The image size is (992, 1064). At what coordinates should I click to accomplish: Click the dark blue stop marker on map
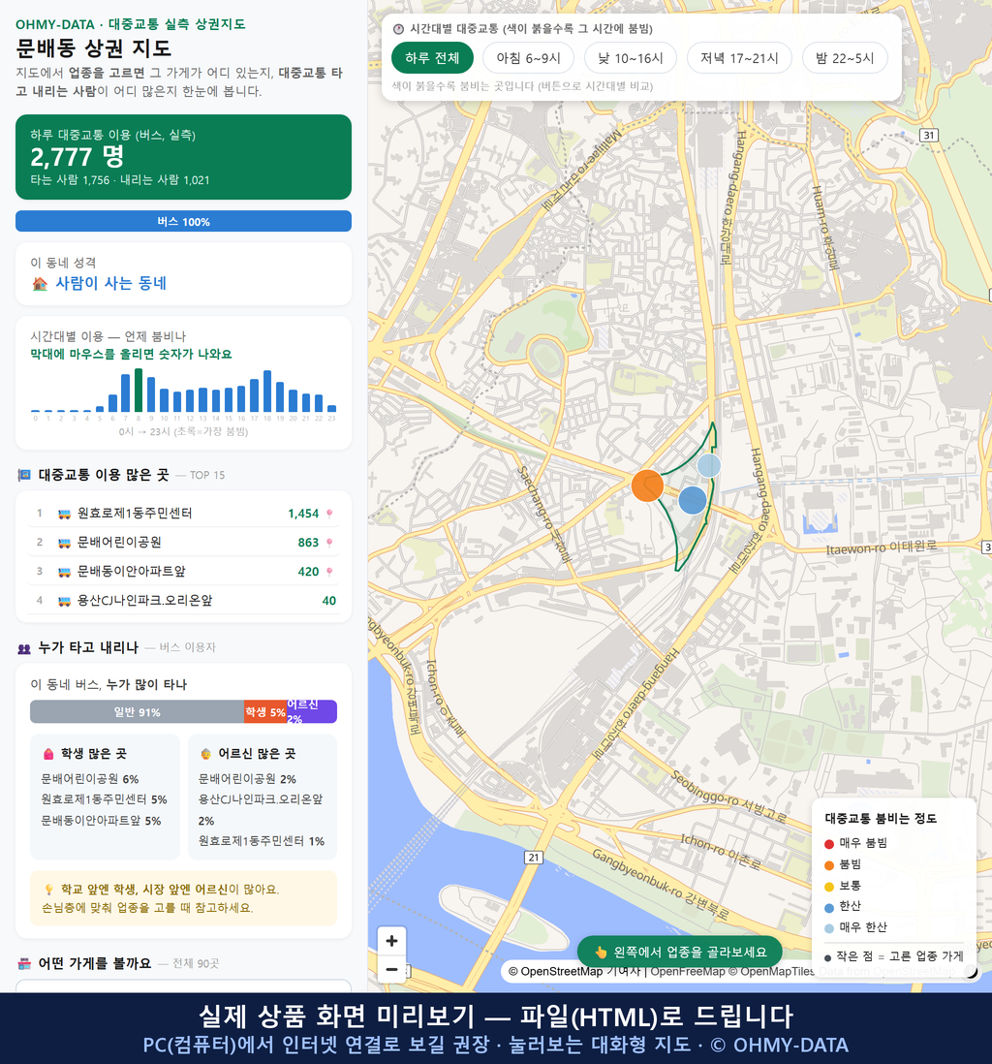[693, 500]
